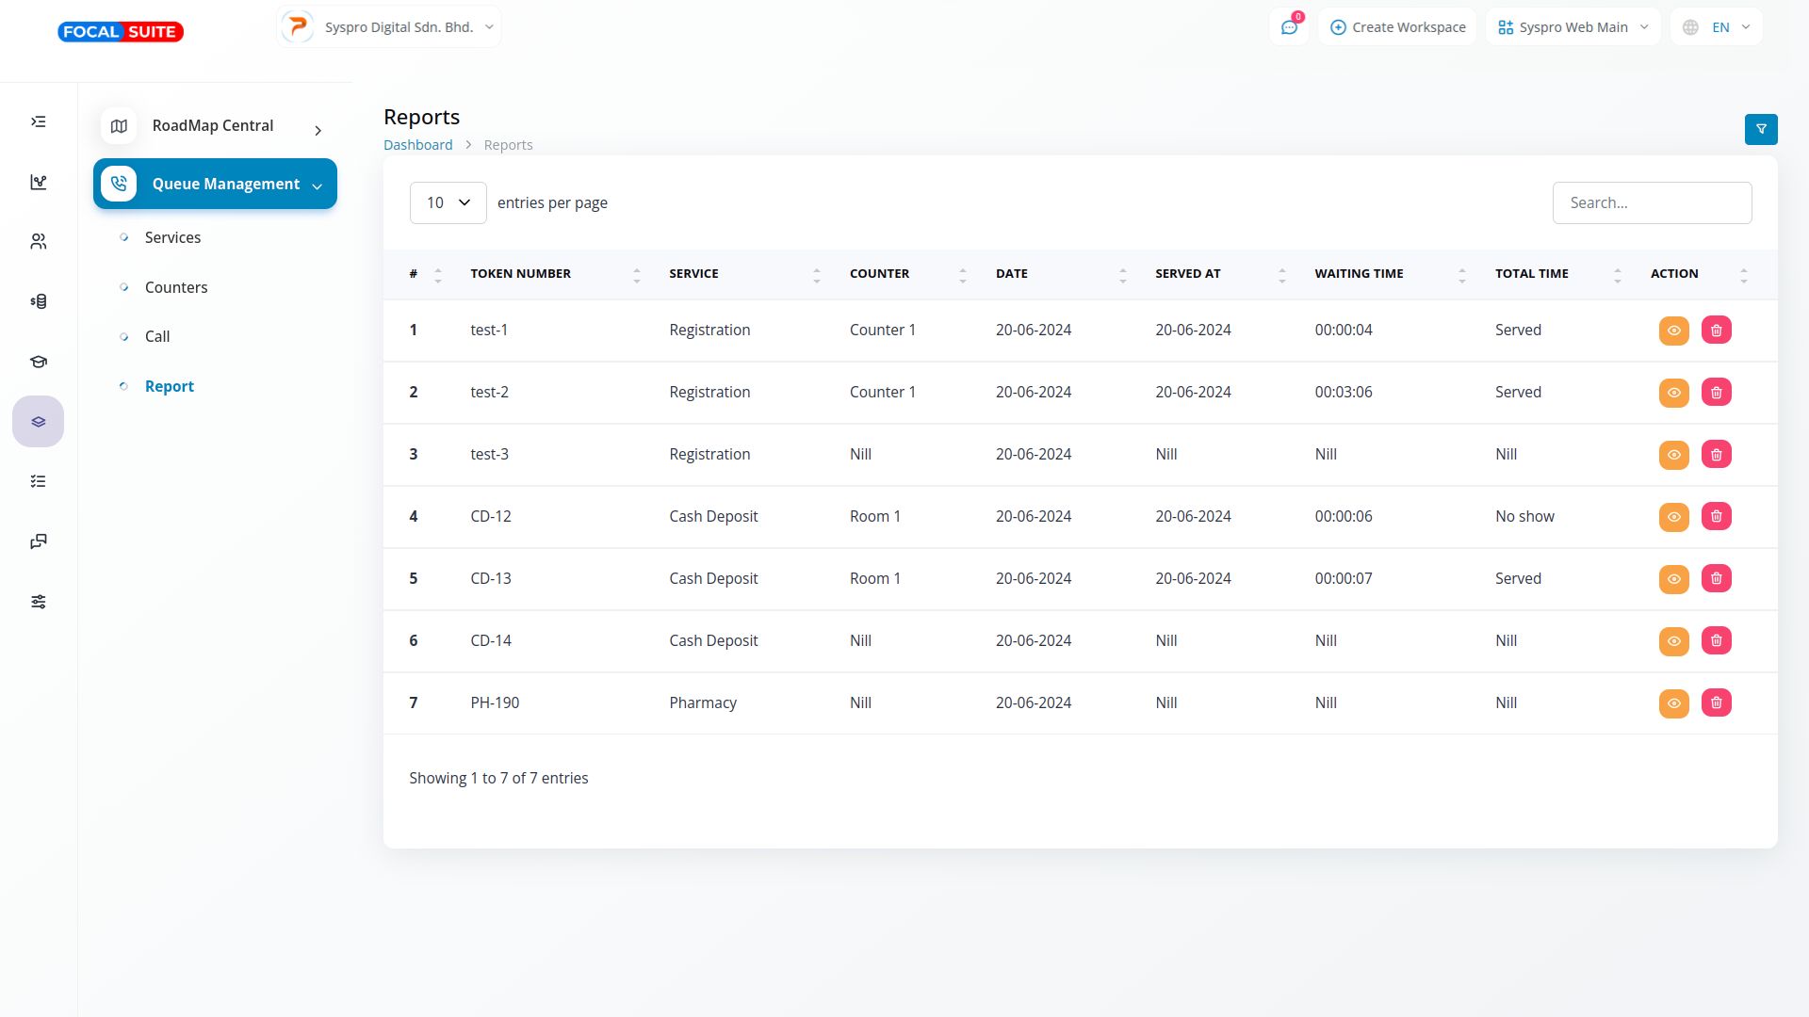The width and height of the screenshot is (1809, 1017).
Task: Click the filter icon button
Action: 1760,129
